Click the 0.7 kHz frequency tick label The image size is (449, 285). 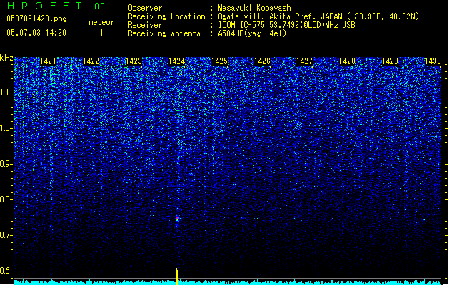click(x=6, y=235)
